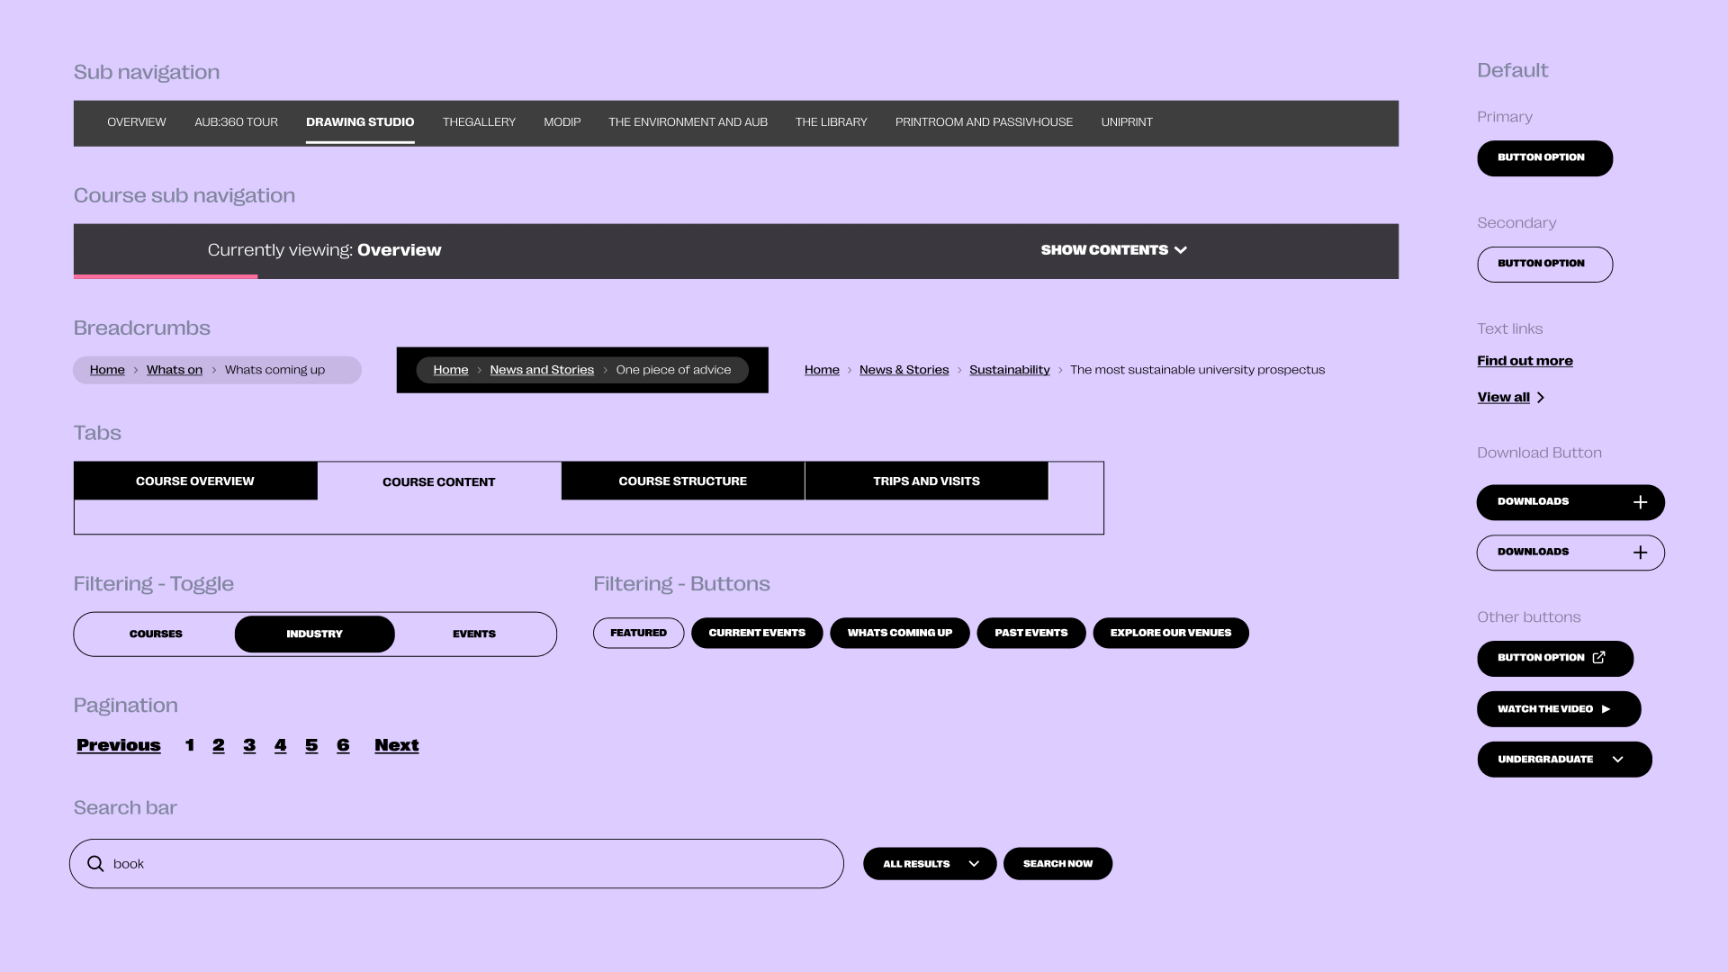Screen dimensions: 1728x972
Task: Select the Industry filter toggle
Action: pyautogui.click(x=314, y=634)
